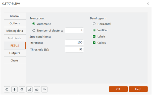Switch to the General tab
Image resolution: width=152 pixels, height=95 pixels.
tap(15, 16)
